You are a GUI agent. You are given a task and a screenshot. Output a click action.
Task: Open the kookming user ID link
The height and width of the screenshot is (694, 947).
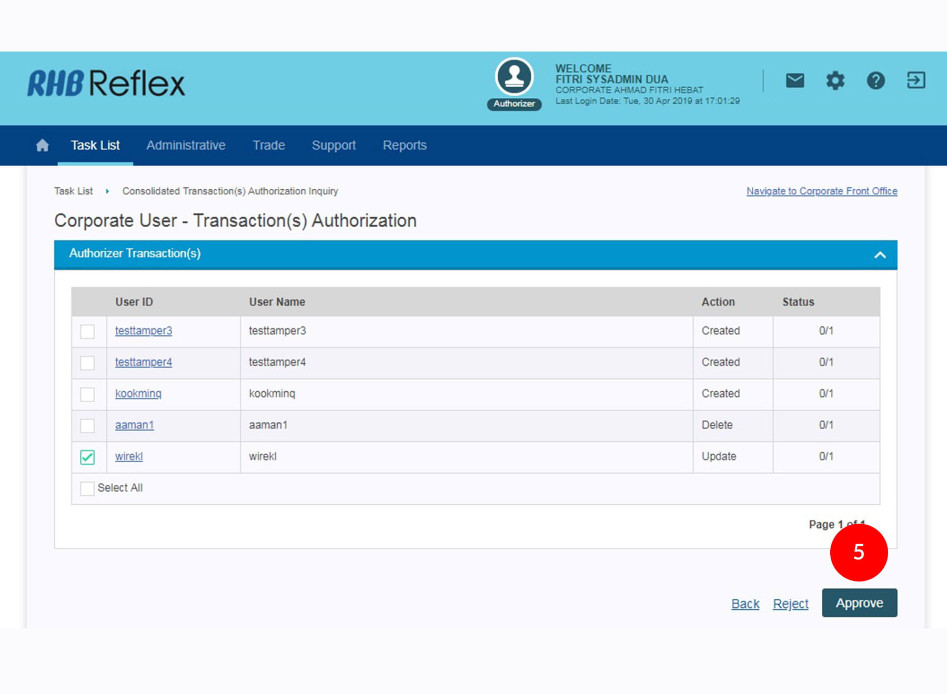click(138, 393)
